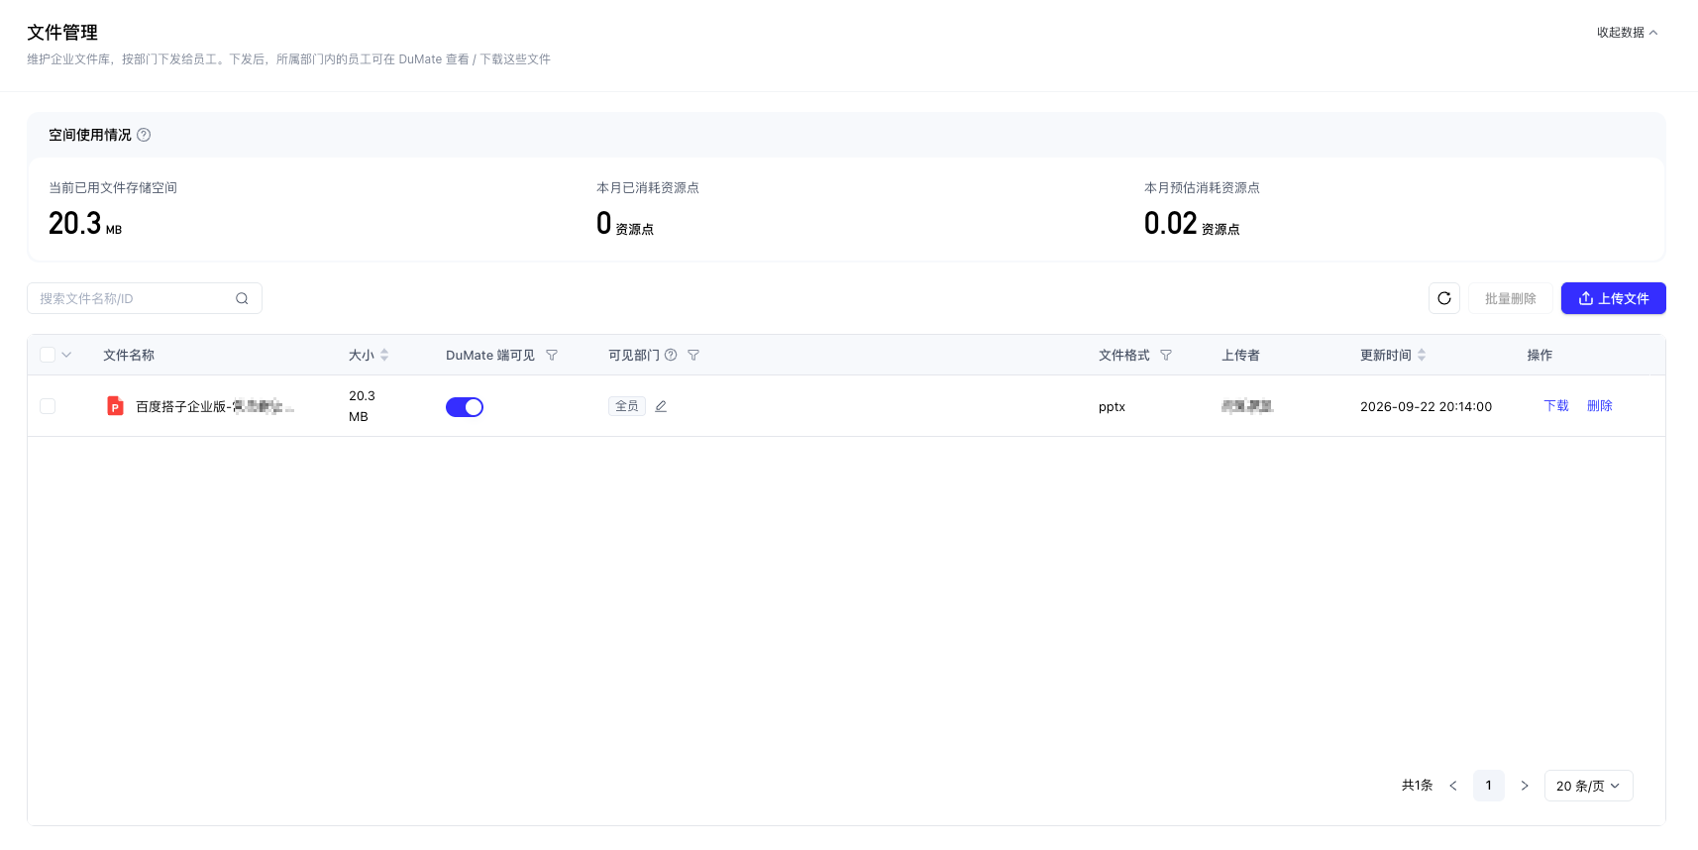The image size is (1698, 850).
Task: Click the 百度搭子企业版 file name
Action: click(215, 406)
